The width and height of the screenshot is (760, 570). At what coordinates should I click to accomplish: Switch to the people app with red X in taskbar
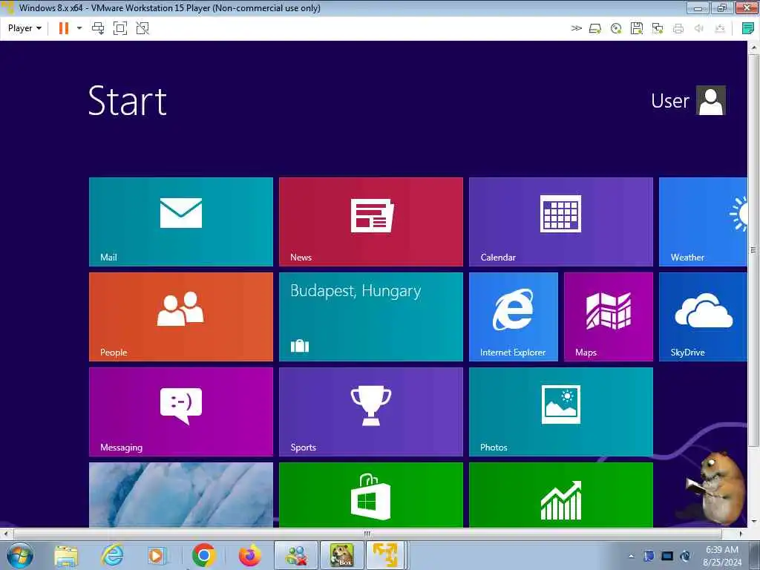click(x=297, y=555)
